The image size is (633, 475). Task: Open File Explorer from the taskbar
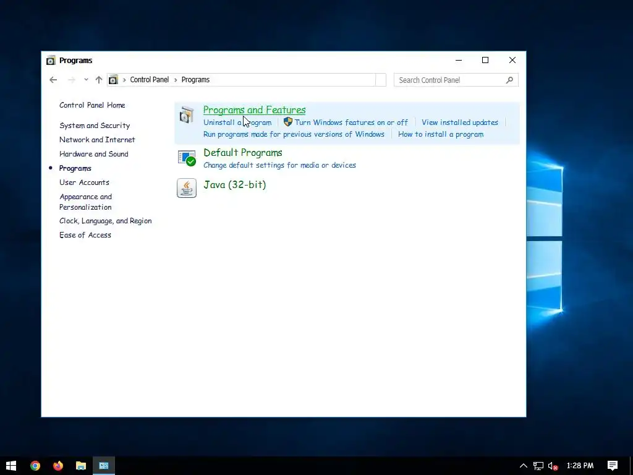tap(81, 466)
